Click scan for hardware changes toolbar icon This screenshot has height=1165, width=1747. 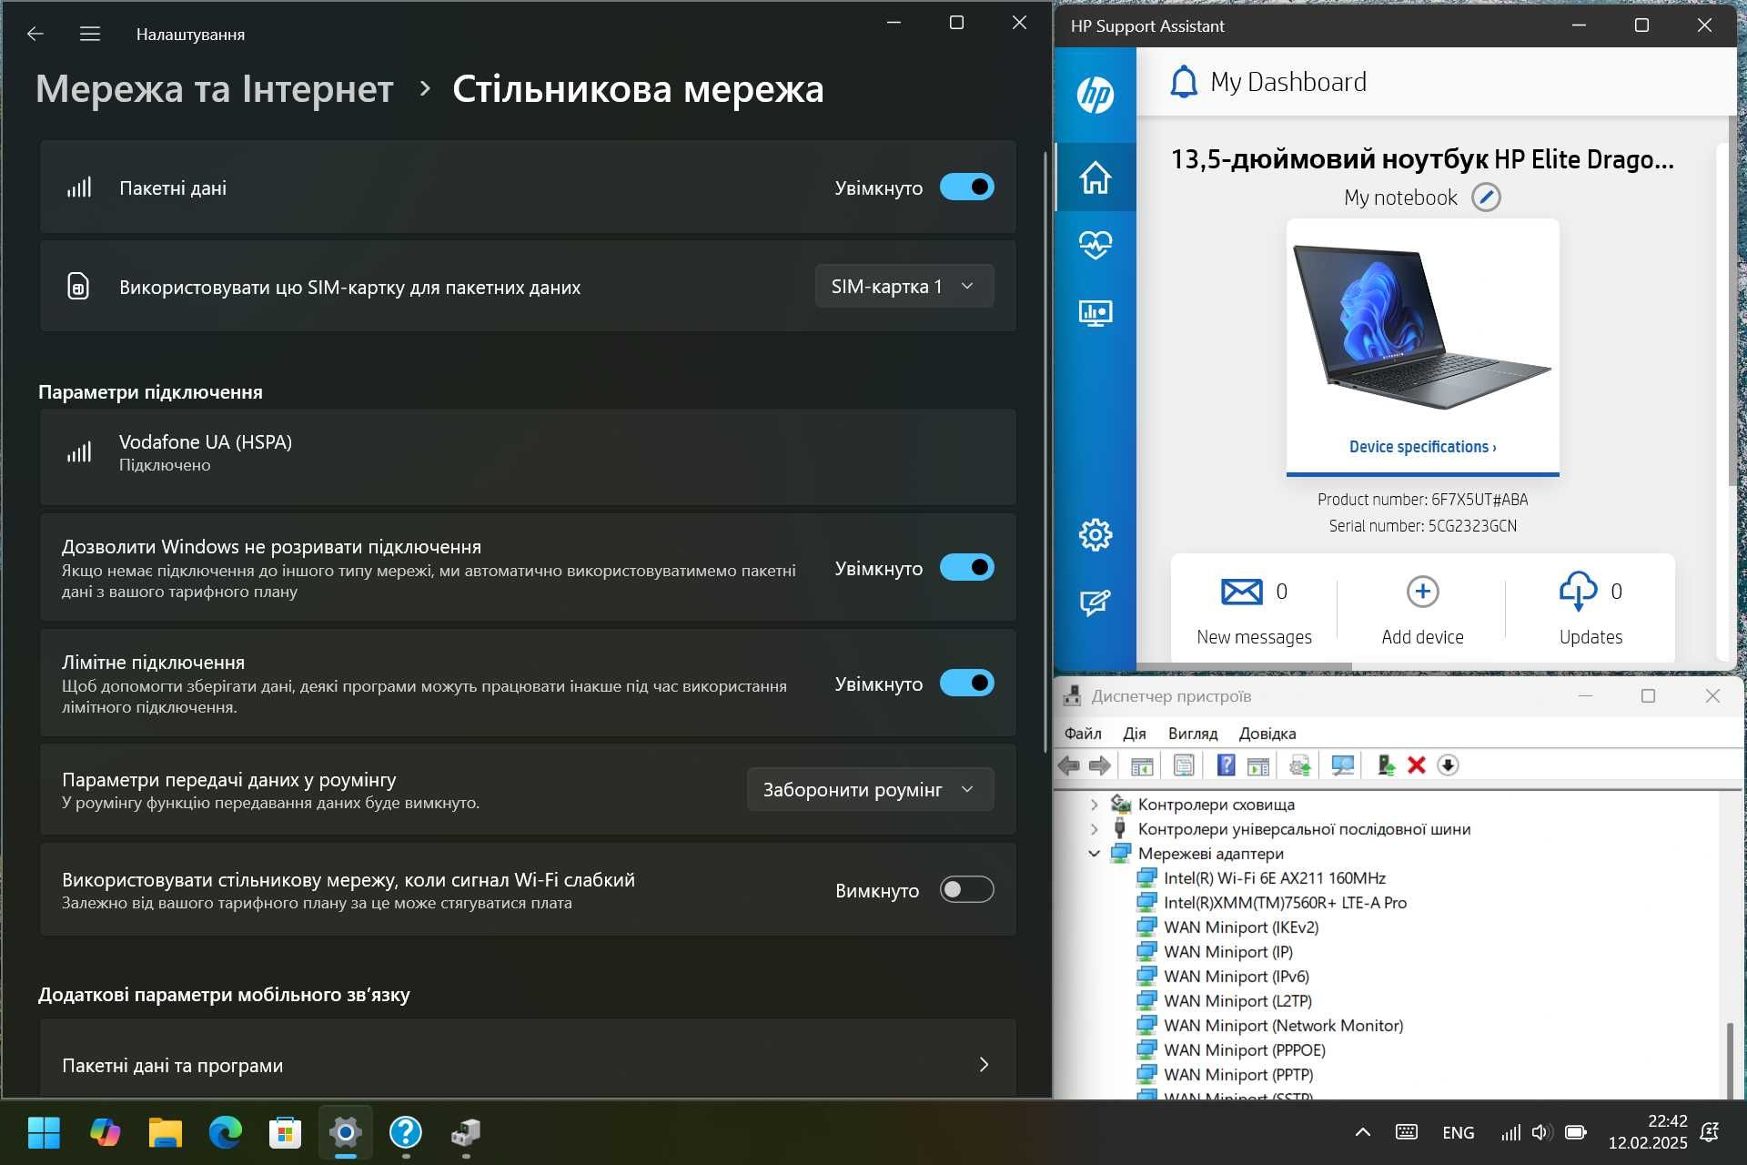click(x=1343, y=765)
